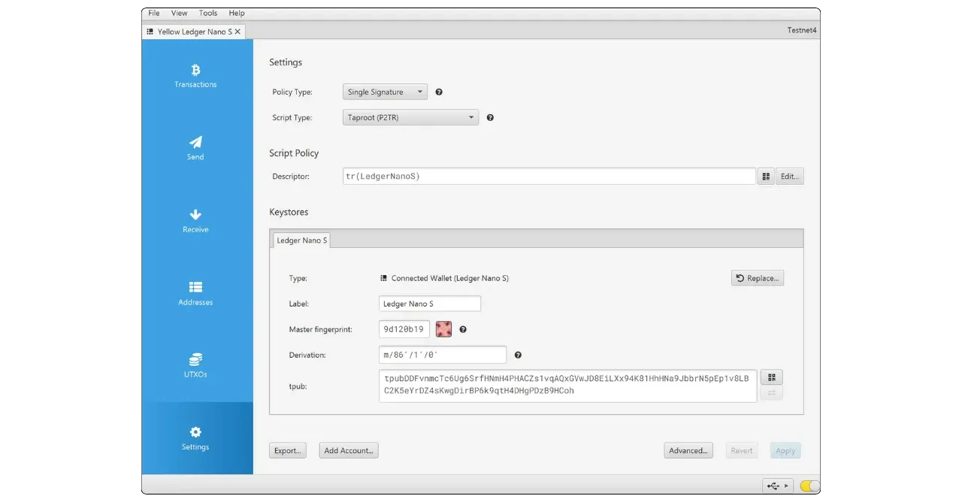Open the Receive section
The height and width of the screenshot is (502, 962).
point(195,221)
